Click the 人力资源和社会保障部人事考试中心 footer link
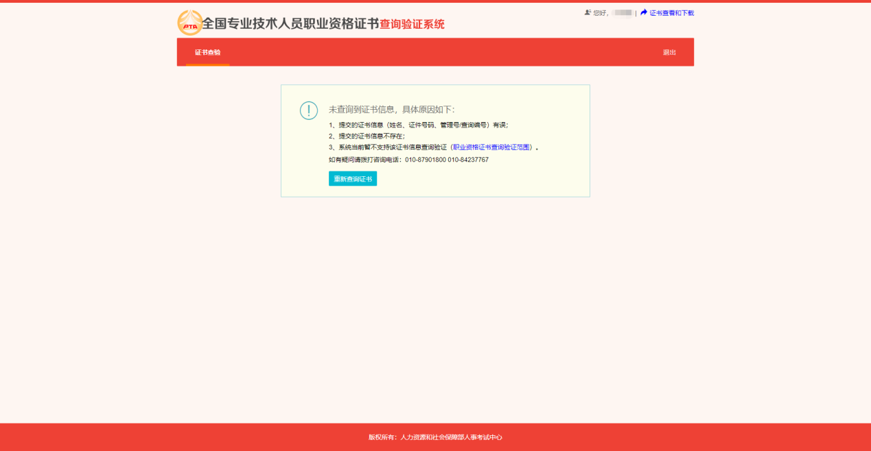The width and height of the screenshot is (871, 451). coord(451,437)
